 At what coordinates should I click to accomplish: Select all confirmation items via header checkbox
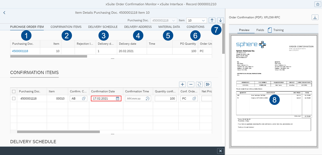(x=14, y=91)
